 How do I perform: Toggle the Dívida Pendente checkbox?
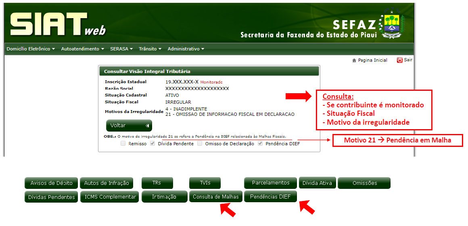tap(153, 144)
